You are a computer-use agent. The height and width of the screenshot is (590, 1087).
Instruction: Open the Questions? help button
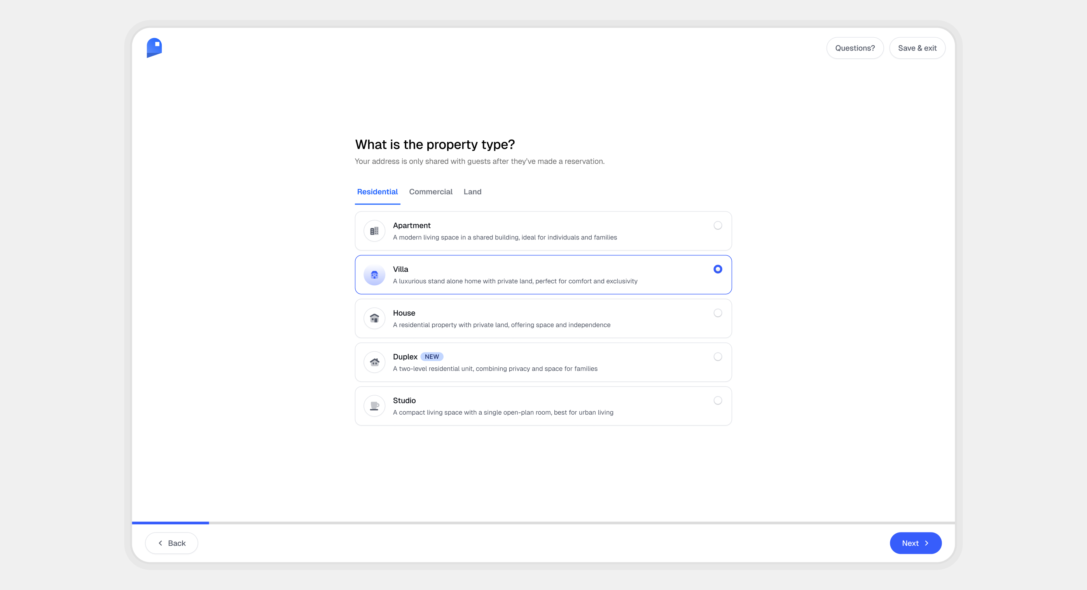click(855, 48)
